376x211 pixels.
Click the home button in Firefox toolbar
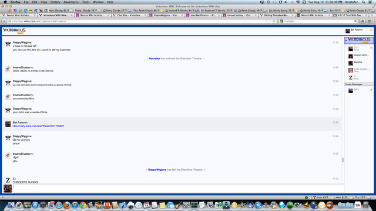point(362,21)
